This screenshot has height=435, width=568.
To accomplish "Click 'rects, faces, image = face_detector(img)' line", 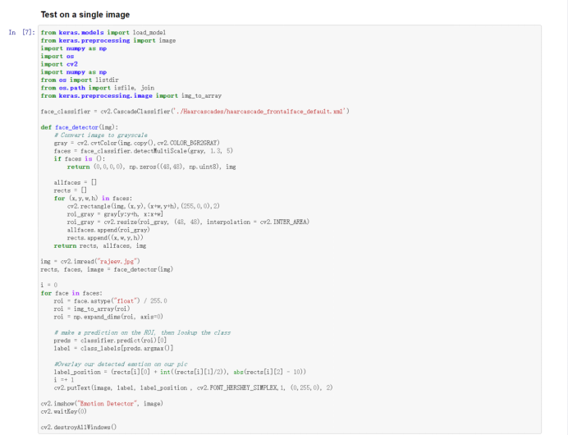I will point(107,269).
